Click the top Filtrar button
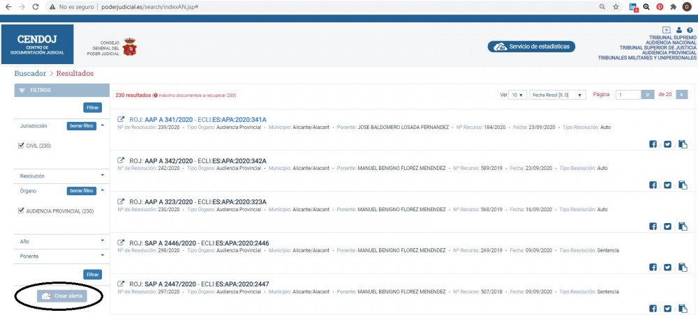The height and width of the screenshot is (315, 698). [93, 107]
